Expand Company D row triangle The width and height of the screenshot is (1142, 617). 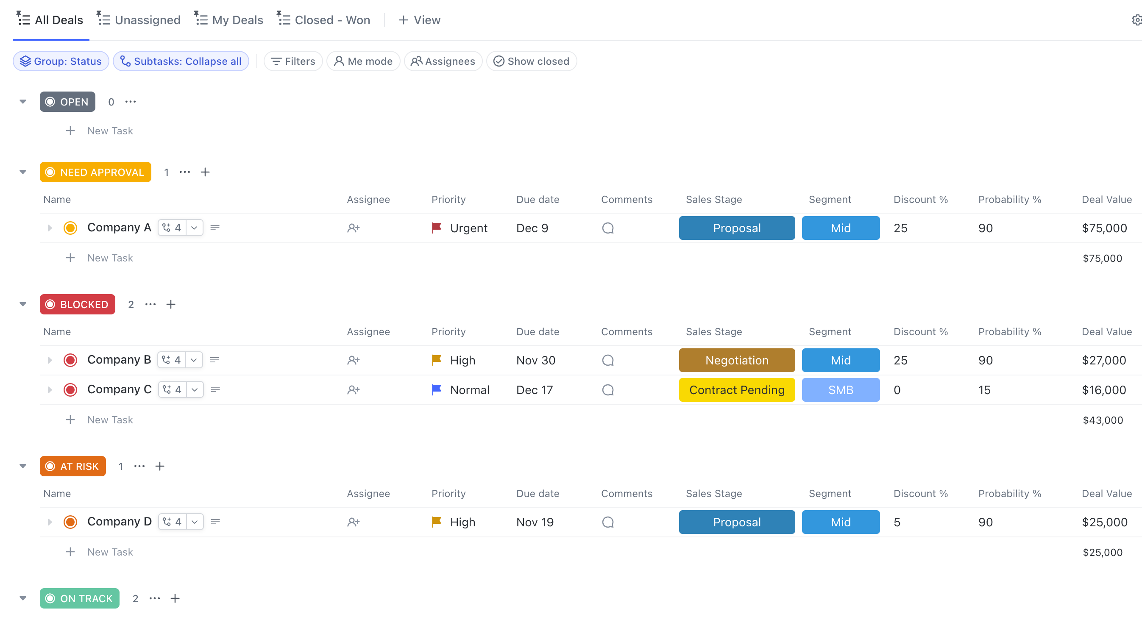point(50,522)
